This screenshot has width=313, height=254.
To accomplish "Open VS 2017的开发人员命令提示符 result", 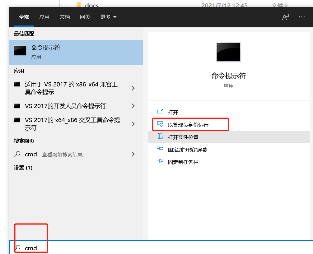I will (x=76, y=106).
